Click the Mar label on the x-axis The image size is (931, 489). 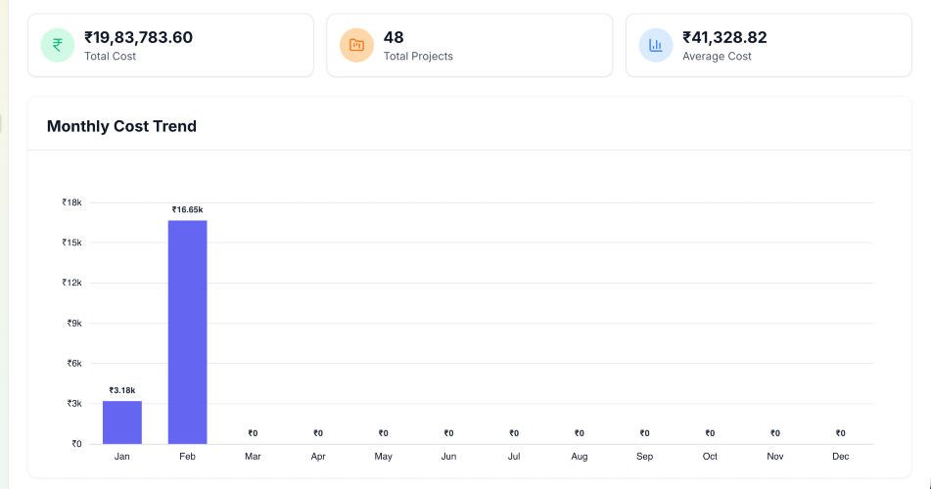(x=253, y=457)
